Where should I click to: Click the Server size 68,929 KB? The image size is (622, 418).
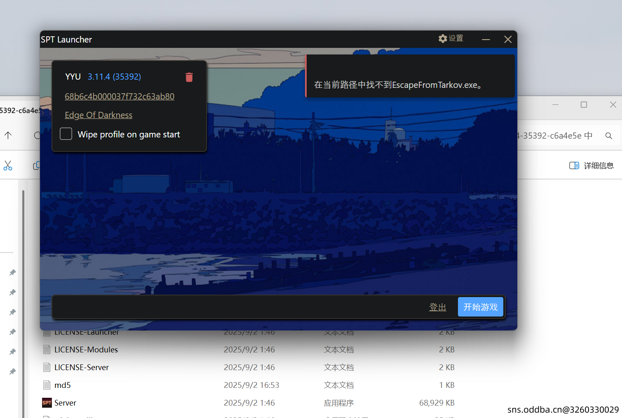437,403
